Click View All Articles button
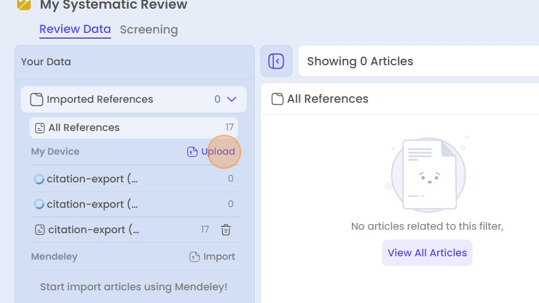Image resolution: width=539 pixels, height=303 pixels. (427, 253)
